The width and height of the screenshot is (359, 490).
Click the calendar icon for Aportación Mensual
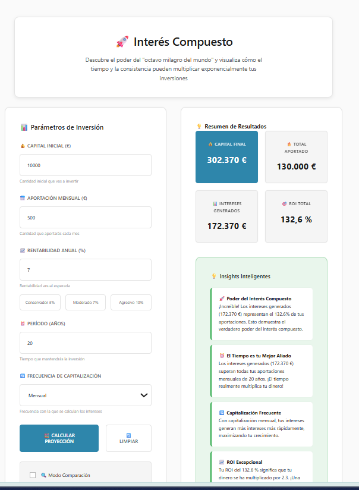click(23, 198)
